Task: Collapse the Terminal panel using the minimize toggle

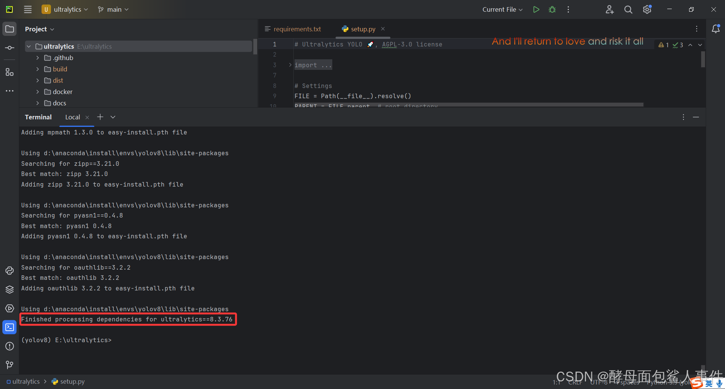Action: tap(696, 117)
